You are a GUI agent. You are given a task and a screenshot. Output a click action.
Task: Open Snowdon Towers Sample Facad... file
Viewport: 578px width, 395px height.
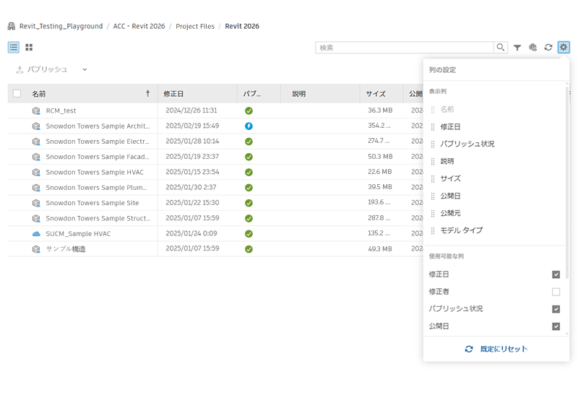pos(98,157)
